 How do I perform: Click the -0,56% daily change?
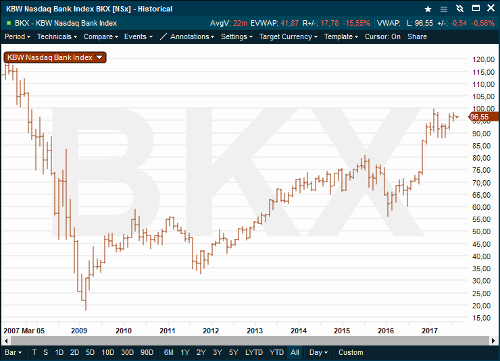pyautogui.click(x=482, y=23)
